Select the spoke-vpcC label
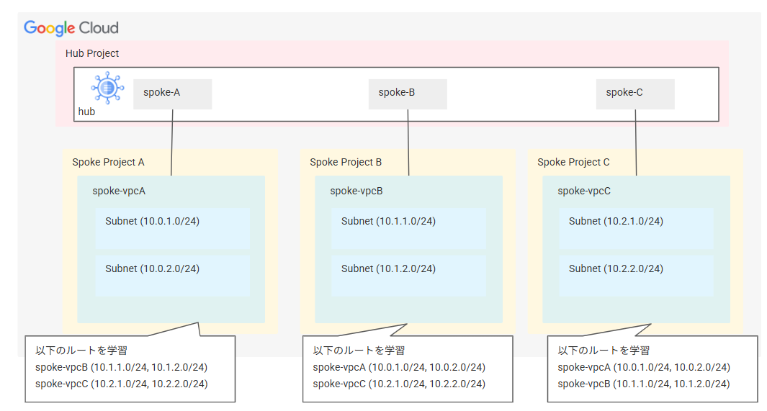Image resolution: width=767 pixels, height=411 pixels. coord(584,191)
